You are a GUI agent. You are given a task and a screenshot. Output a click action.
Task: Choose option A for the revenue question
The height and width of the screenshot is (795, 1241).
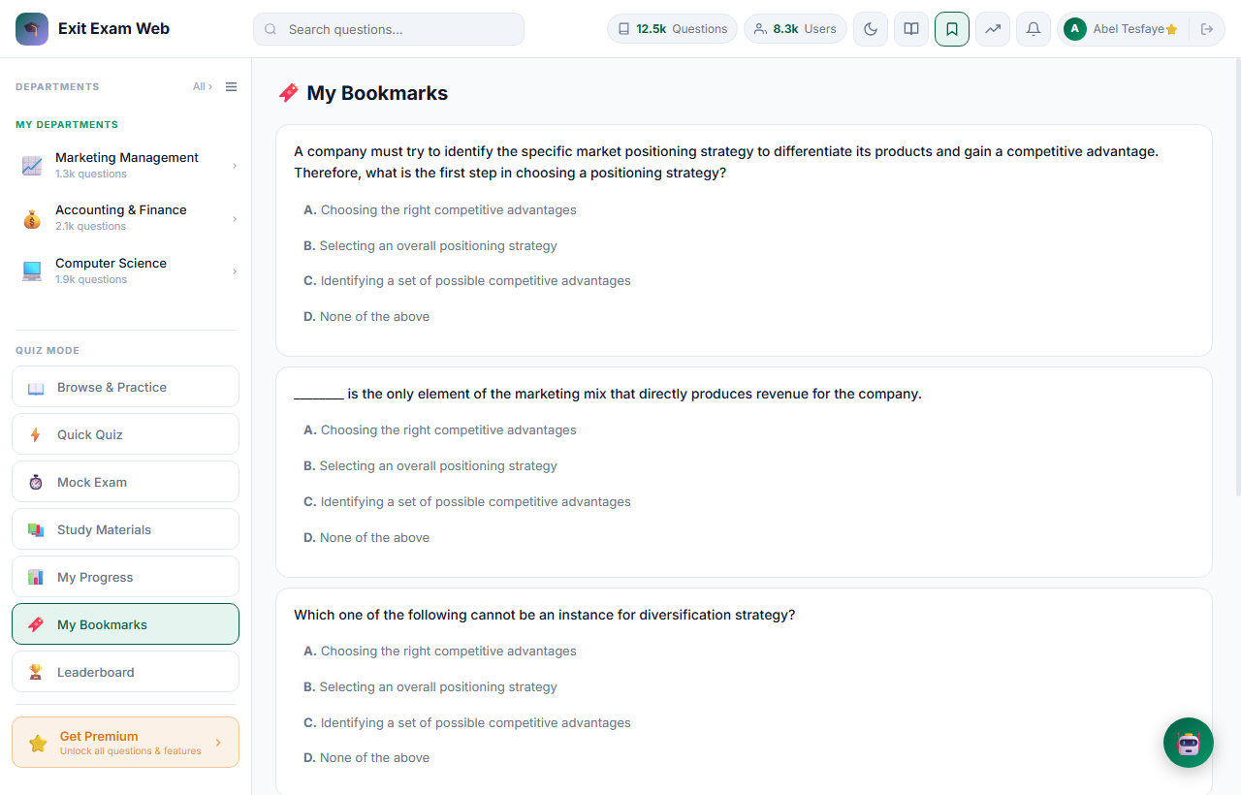coord(440,430)
